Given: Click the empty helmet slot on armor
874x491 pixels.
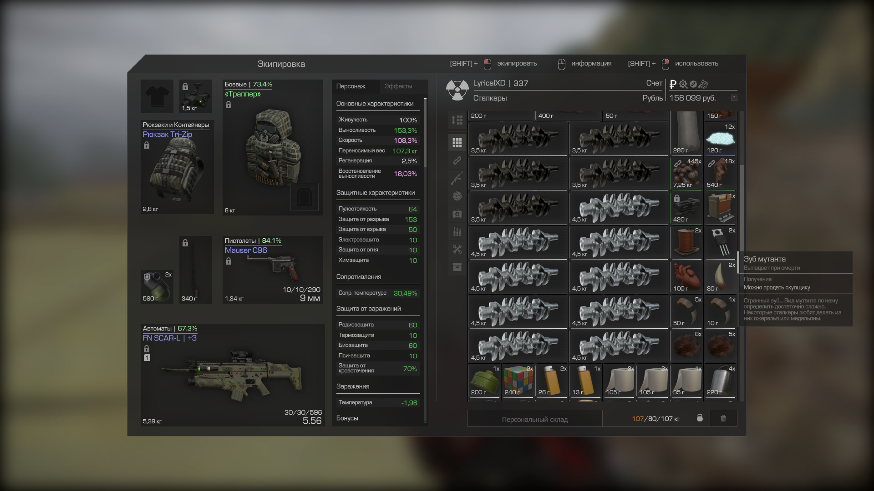Looking at the screenshot, I should coord(305,196).
